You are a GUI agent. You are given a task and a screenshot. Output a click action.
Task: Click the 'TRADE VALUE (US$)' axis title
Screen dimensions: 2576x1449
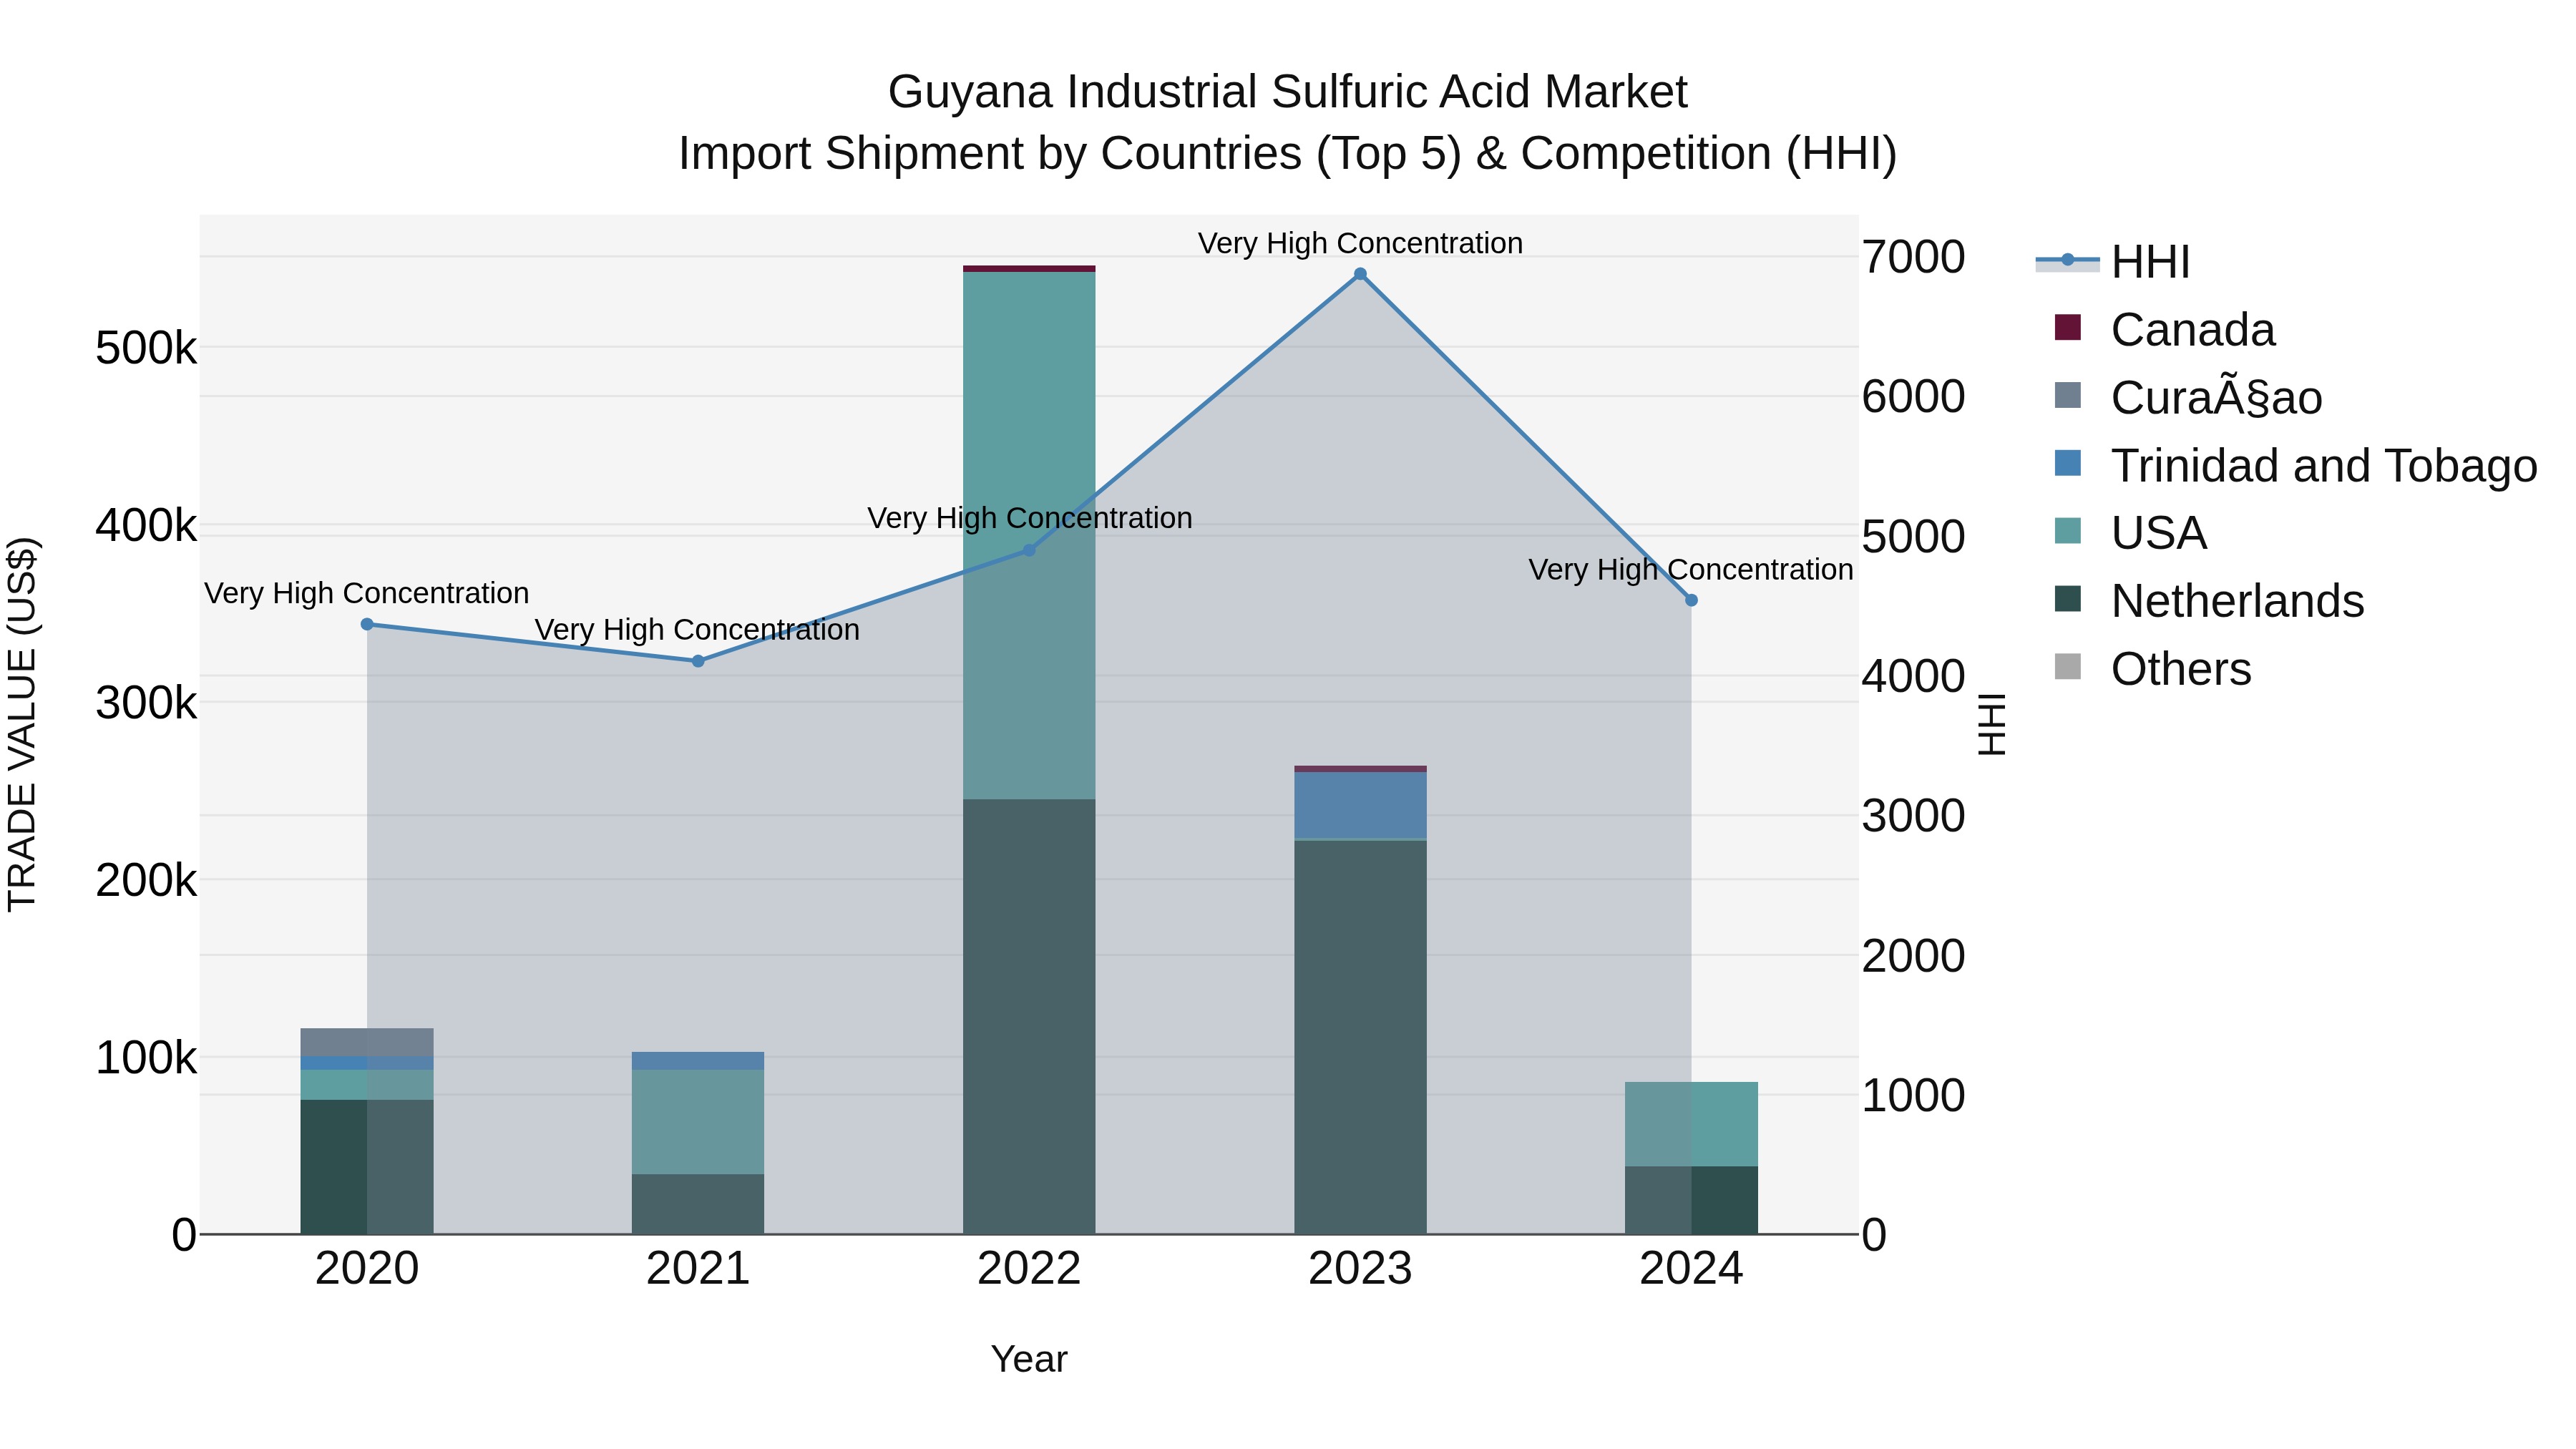(22, 724)
